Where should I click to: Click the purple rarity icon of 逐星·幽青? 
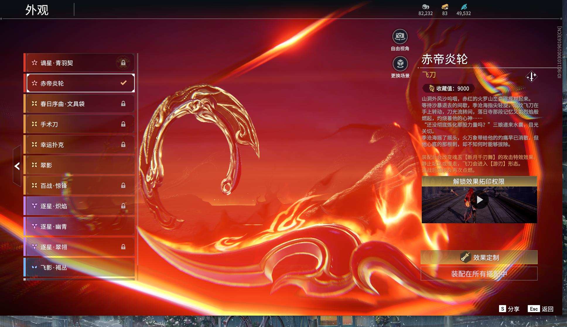[35, 226]
